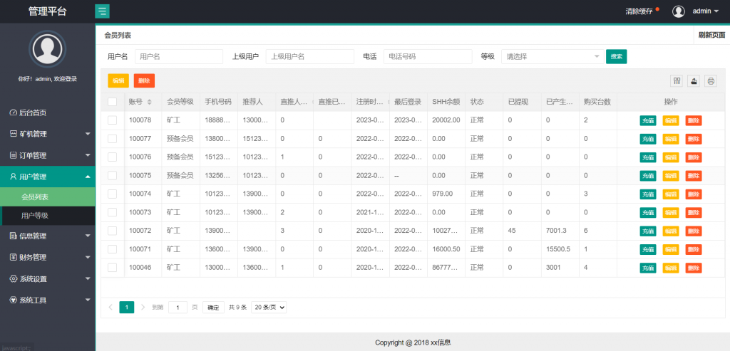Screen dimensions: 730x351
Task: Expand the 订单管理 menu arrow
Action: pyautogui.click(x=88, y=155)
